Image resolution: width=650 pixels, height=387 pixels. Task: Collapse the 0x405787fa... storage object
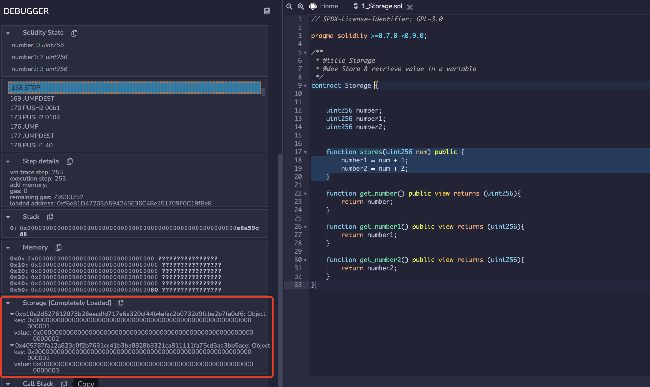pos(12,345)
